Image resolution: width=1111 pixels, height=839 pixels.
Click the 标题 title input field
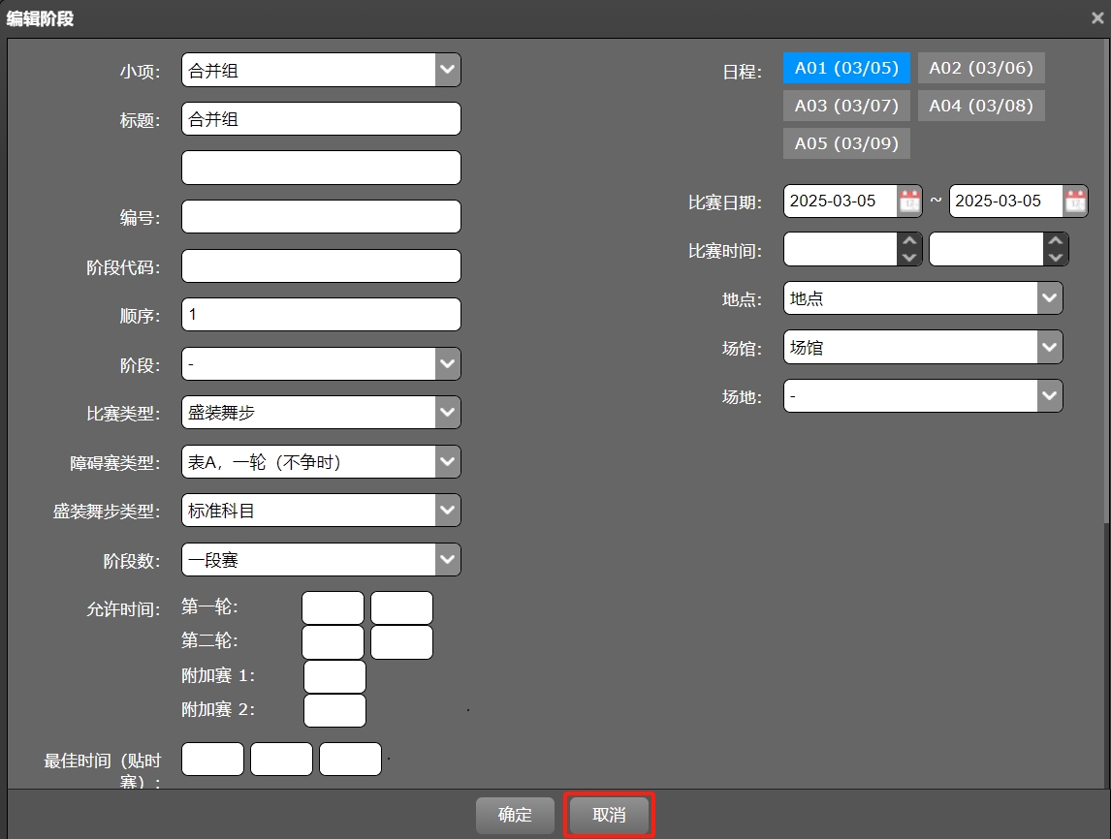(320, 118)
